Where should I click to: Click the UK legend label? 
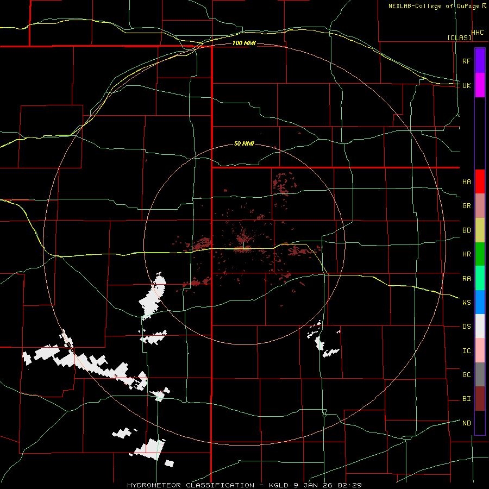click(466, 85)
